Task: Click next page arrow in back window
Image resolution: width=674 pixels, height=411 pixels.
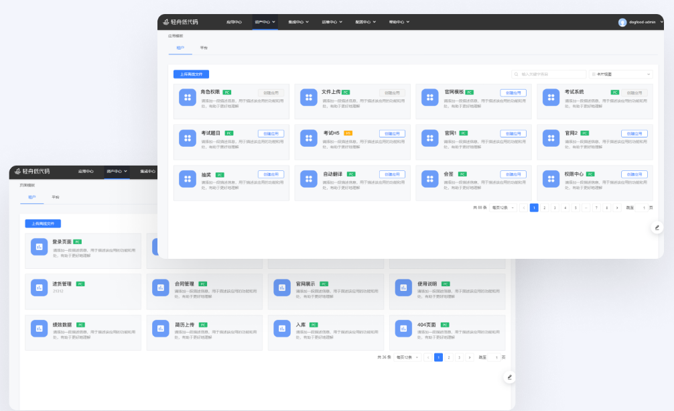Action: 470,357
